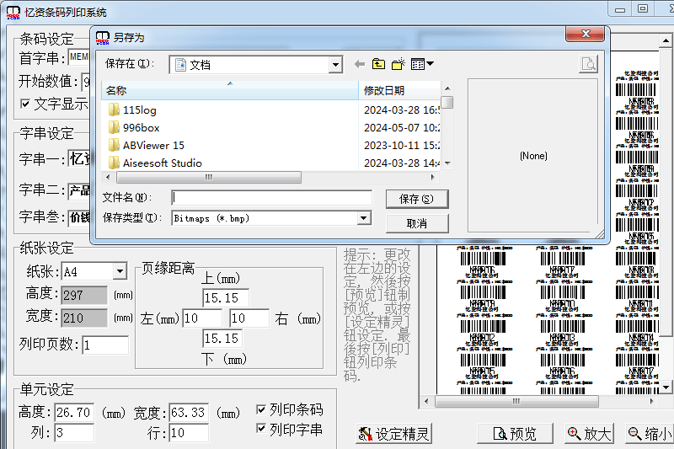
Task: Sort by 修改日期 column header
Action: (x=399, y=91)
